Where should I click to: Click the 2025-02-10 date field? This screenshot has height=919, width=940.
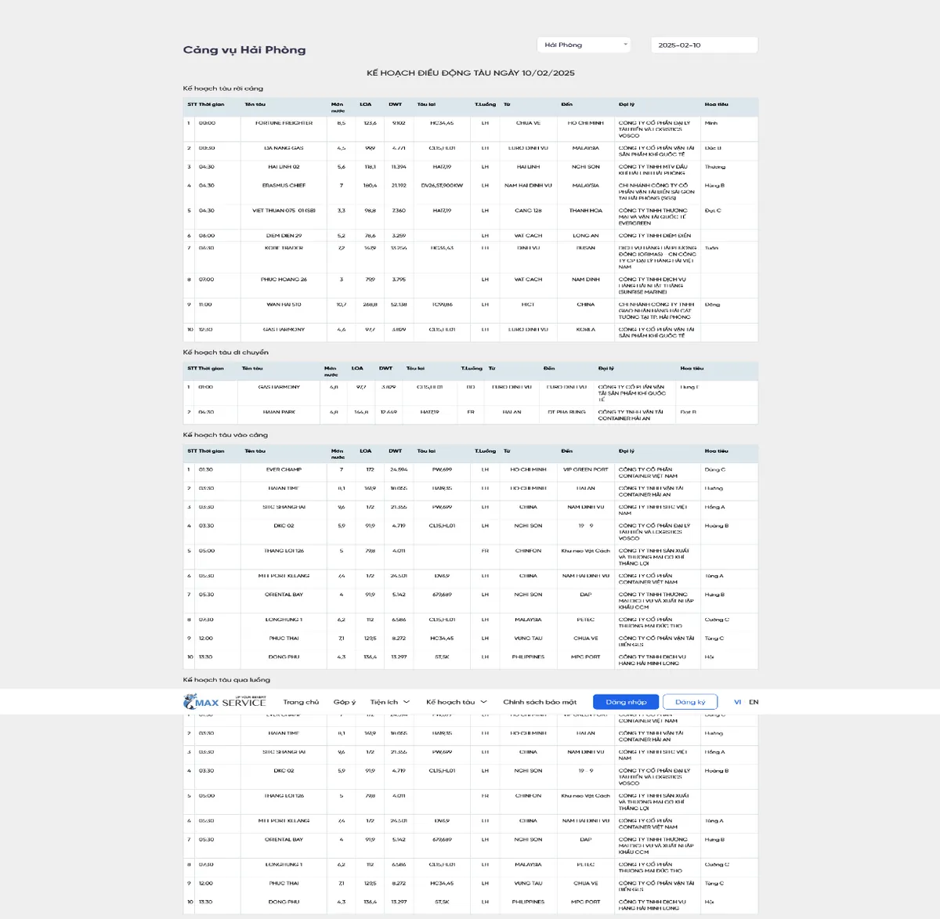pyautogui.click(x=703, y=45)
